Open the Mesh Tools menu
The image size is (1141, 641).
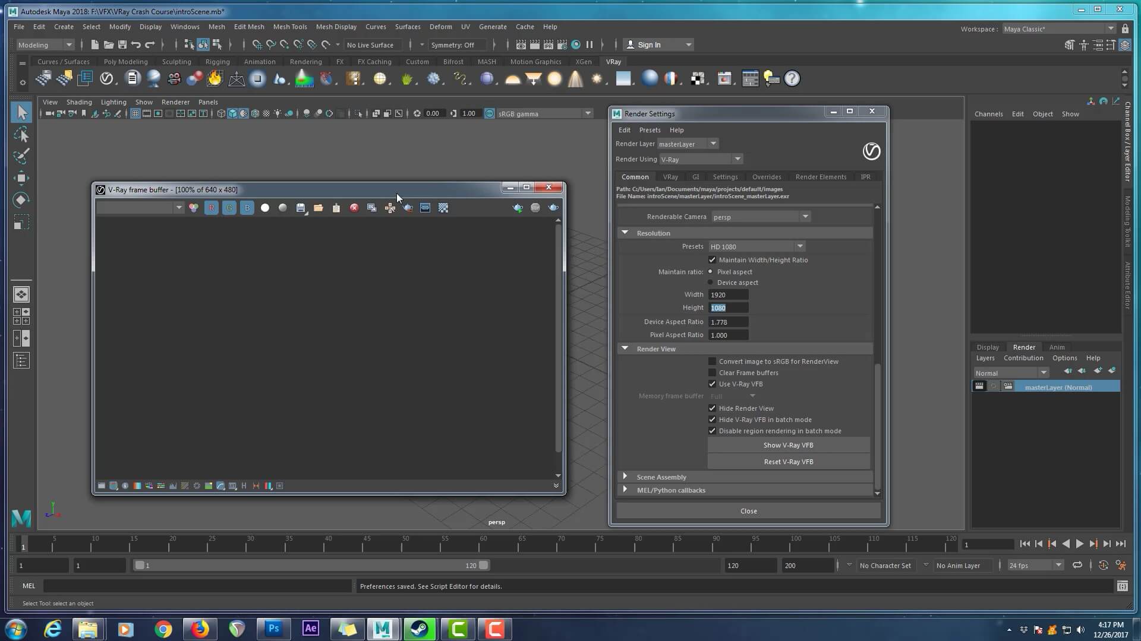tap(289, 27)
